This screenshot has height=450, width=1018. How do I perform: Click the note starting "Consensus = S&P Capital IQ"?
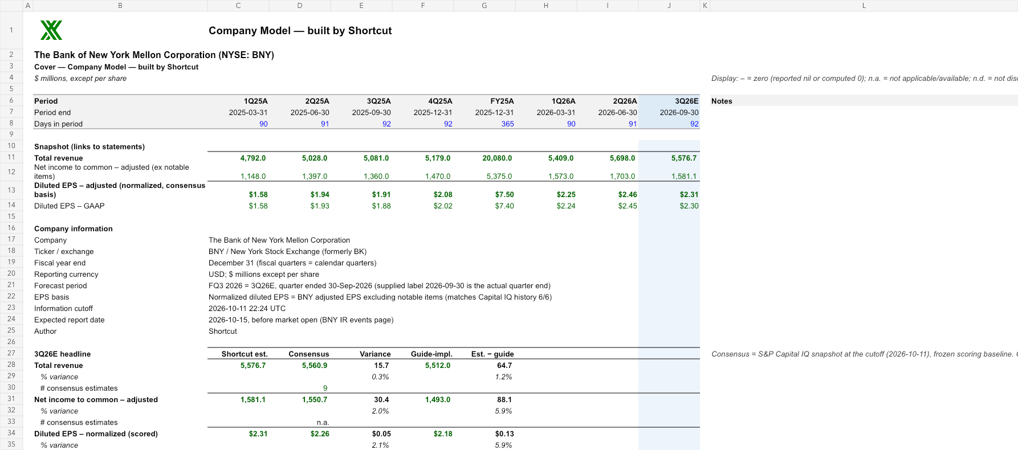(864, 354)
